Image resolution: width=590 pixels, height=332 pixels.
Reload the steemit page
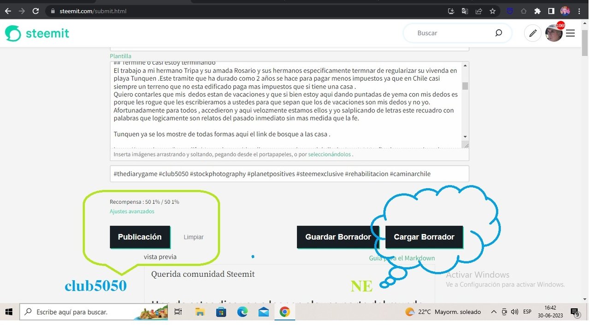(35, 11)
